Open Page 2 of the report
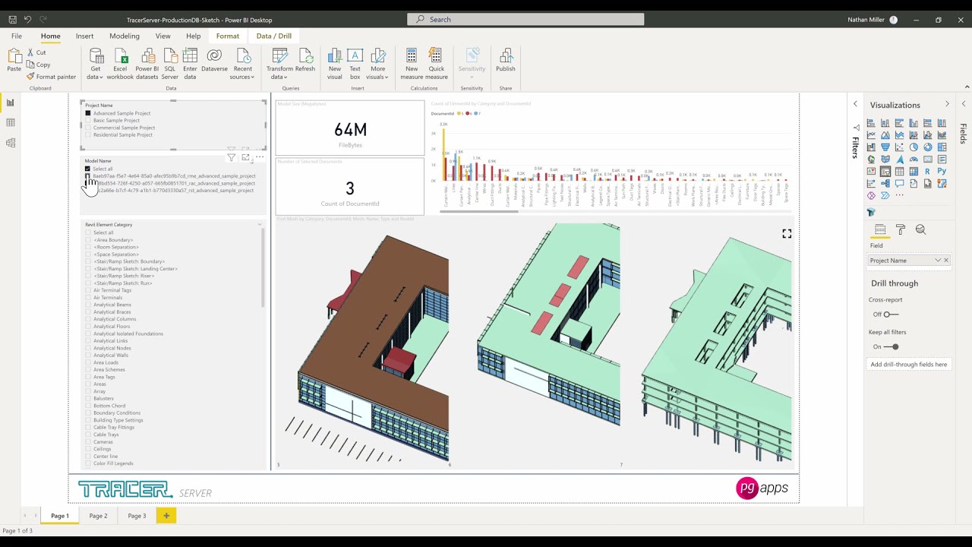The height and width of the screenshot is (547, 972). click(x=98, y=516)
